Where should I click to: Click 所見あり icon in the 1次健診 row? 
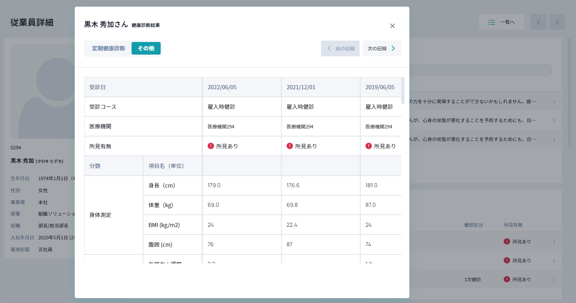pyautogui.click(x=507, y=279)
